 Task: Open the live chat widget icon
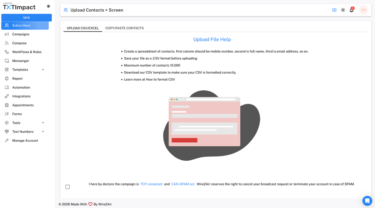pyautogui.click(x=367, y=200)
